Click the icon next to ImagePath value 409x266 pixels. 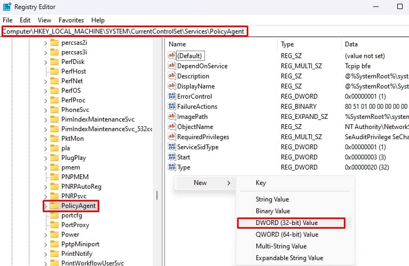coord(171,116)
